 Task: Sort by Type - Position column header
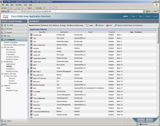tap(136, 32)
